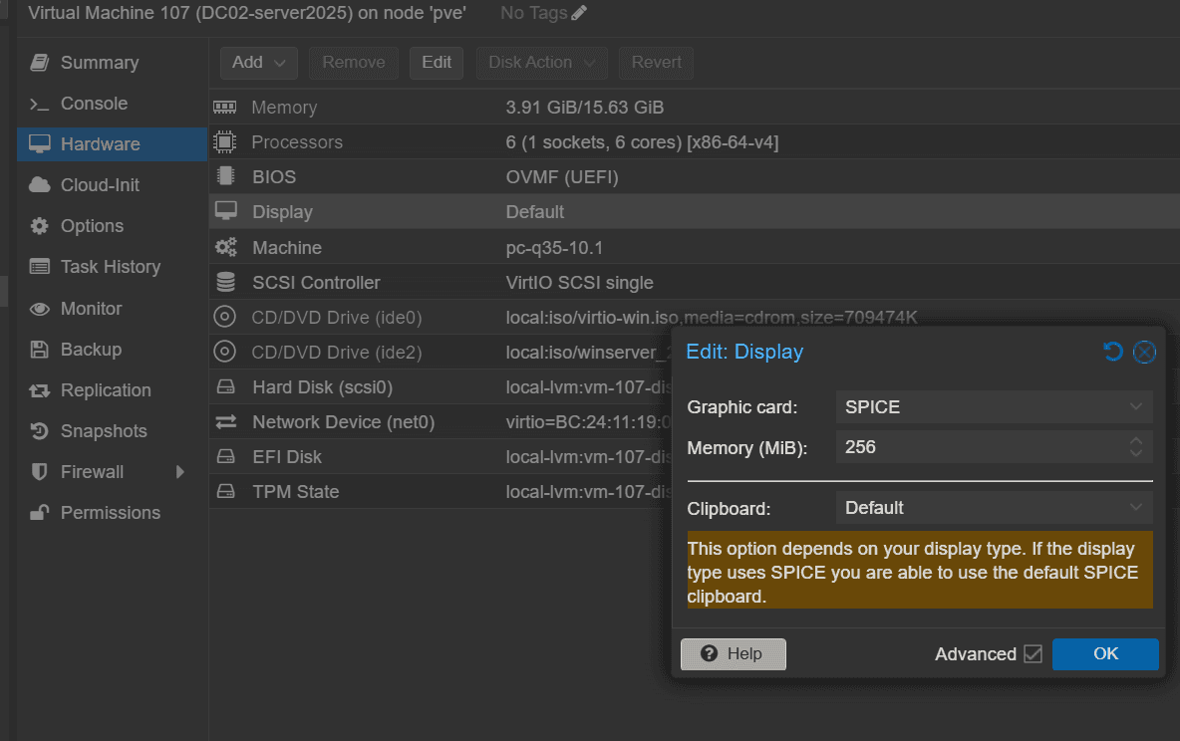Go to the Backup section
The height and width of the screenshot is (741, 1180).
click(x=113, y=349)
